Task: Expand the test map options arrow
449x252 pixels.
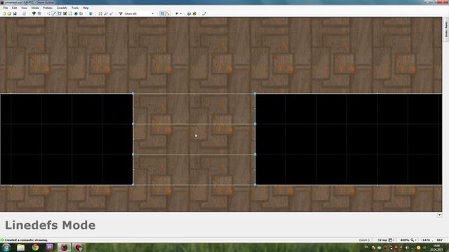Action: coord(181,14)
